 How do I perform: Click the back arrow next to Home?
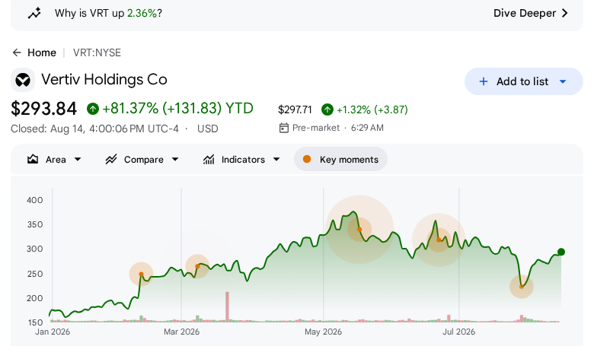tap(17, 52)
